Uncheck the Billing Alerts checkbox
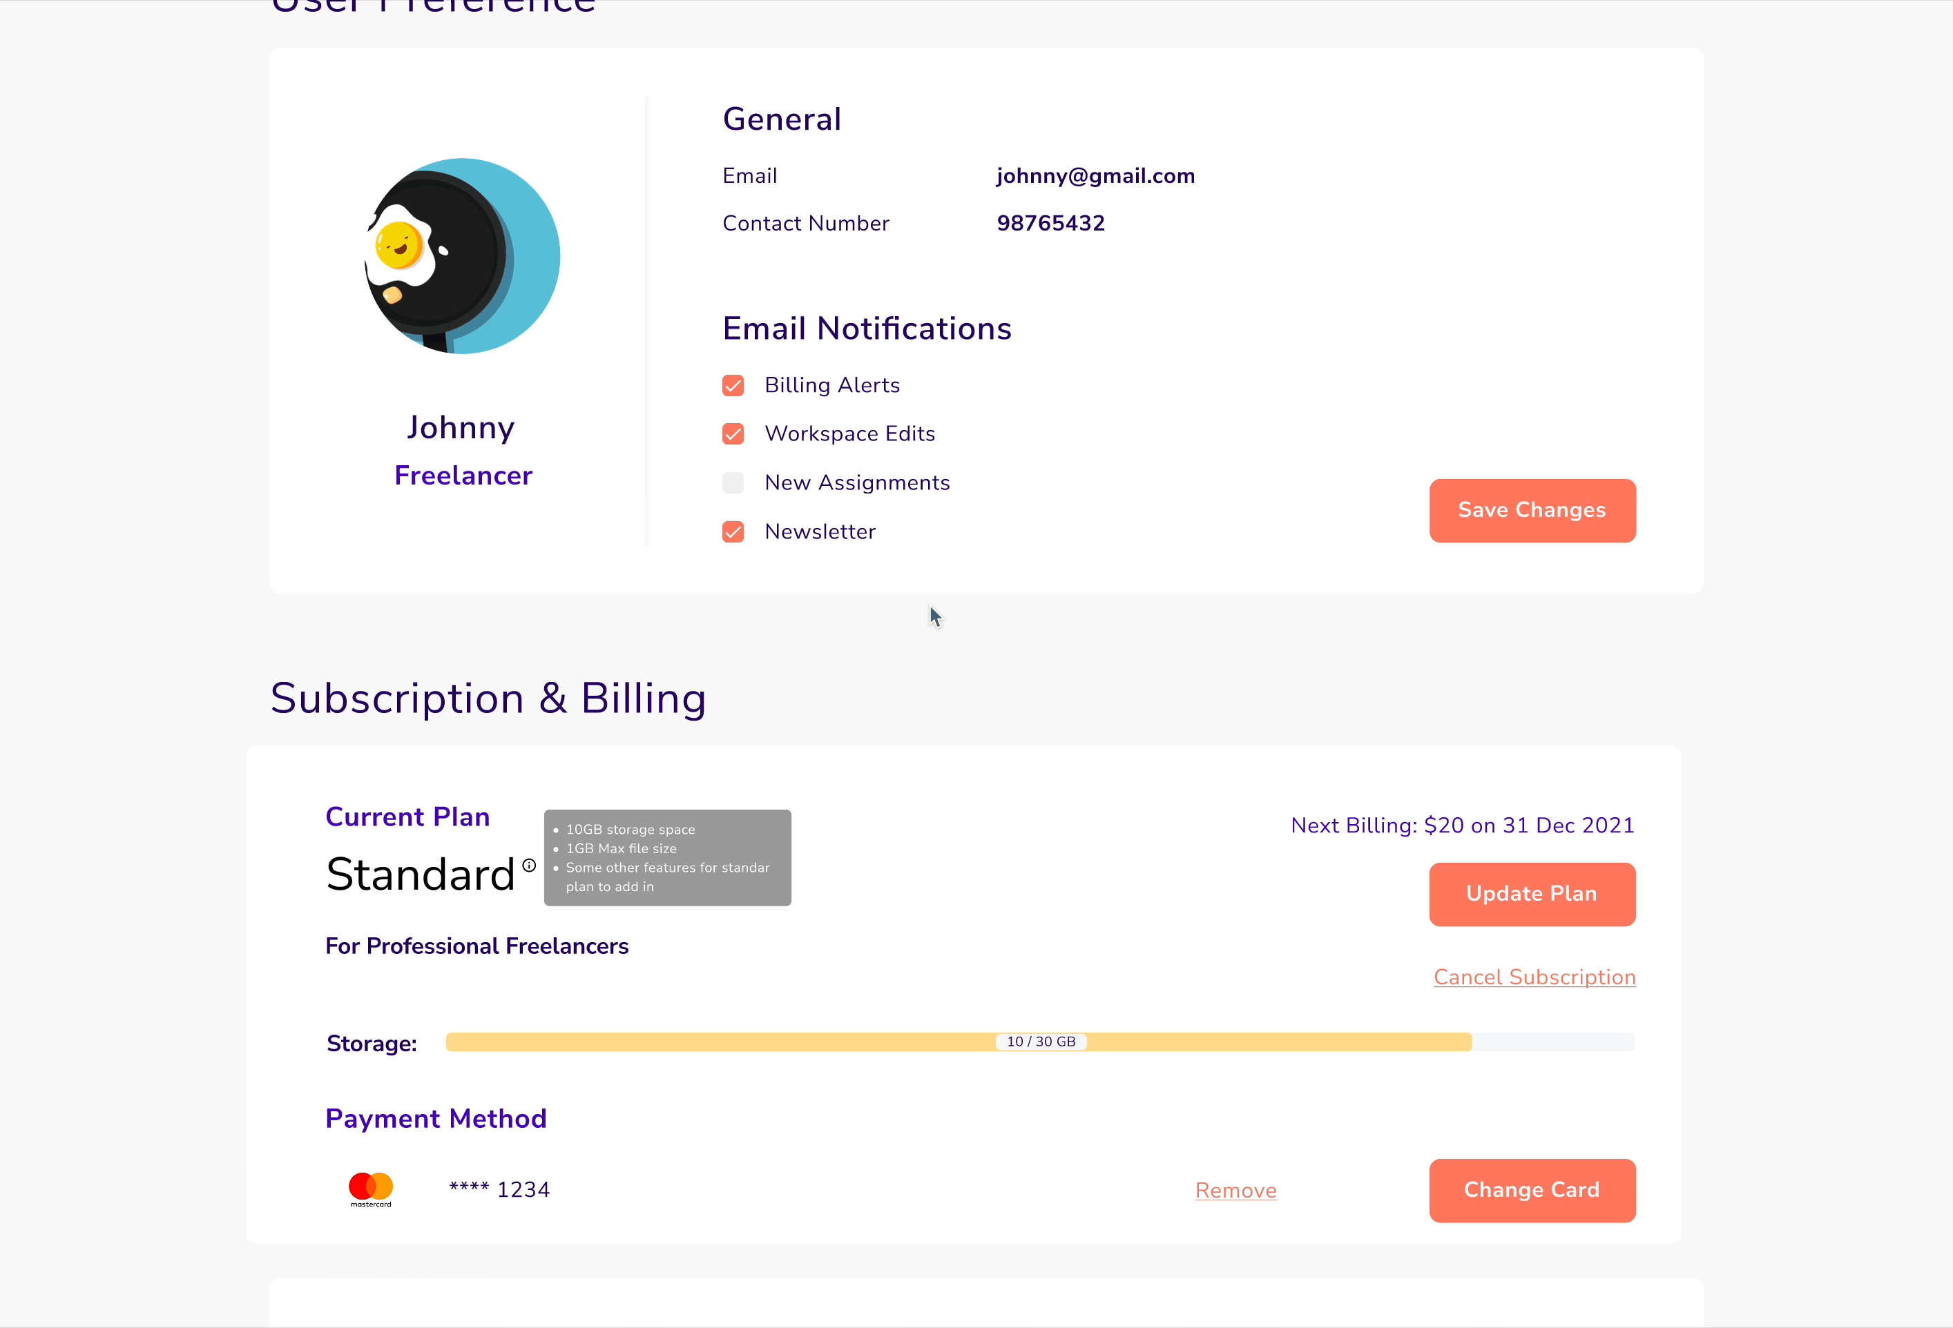Viewport: 1953px width, 1328px height. 733,386
